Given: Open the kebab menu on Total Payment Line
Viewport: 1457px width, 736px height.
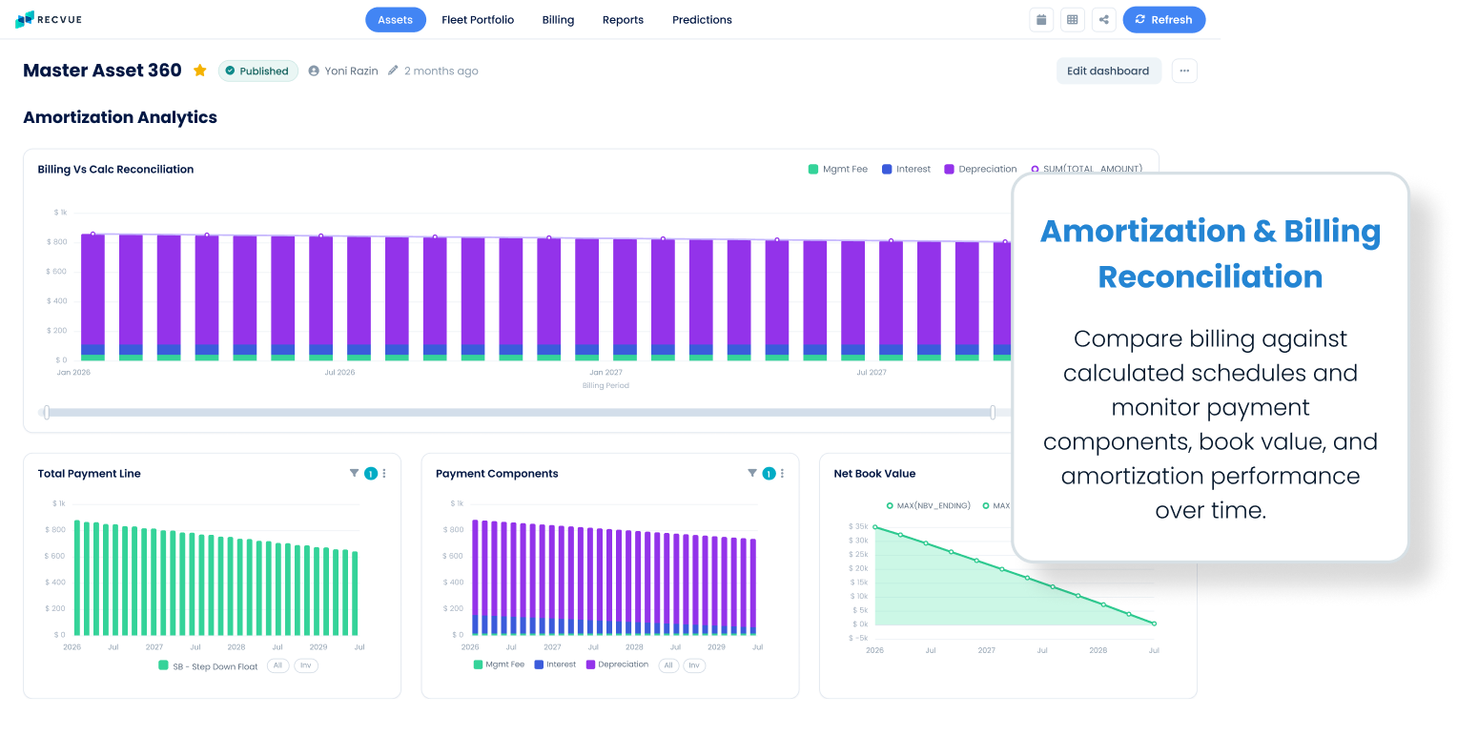Looking at the screenshot, I should click(384, 473).
